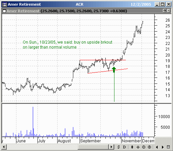This screenshot has height=151, width=173.
Task: Click the previous security left arrow
Action: (x=157, y=147)
